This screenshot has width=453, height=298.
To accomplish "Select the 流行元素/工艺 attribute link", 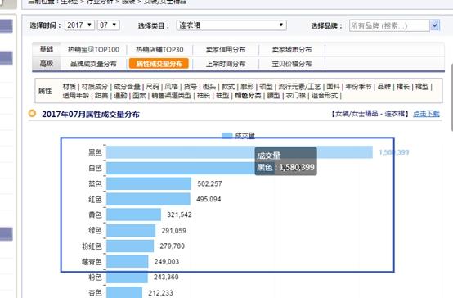I will 299,87.
